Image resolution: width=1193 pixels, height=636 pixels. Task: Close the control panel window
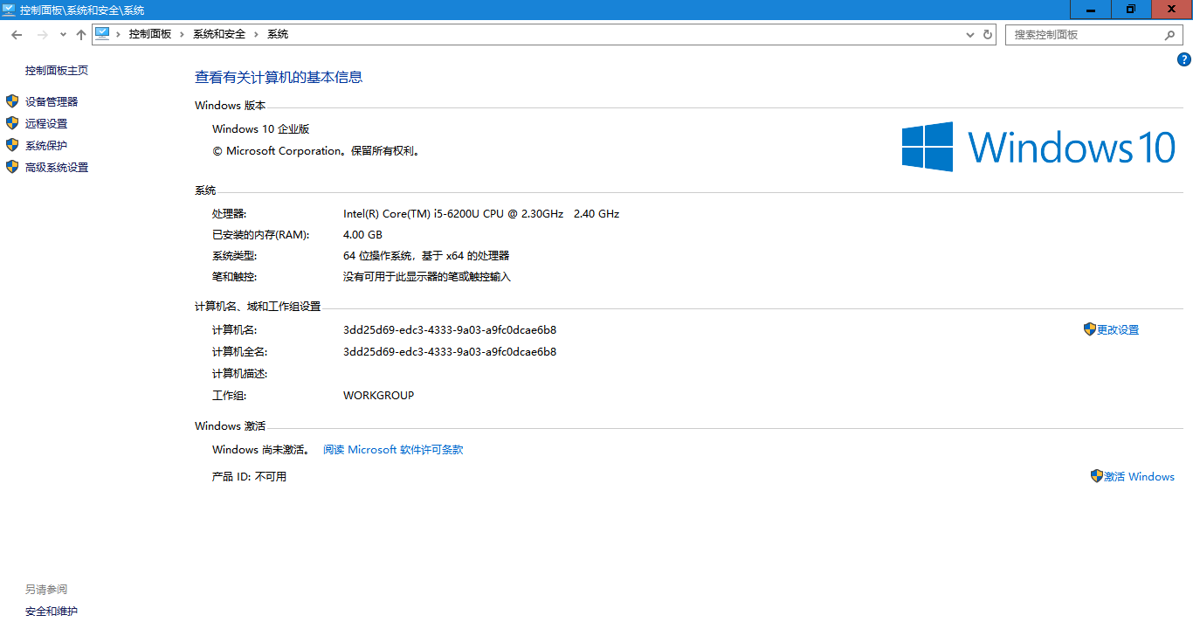(1172, 9)
